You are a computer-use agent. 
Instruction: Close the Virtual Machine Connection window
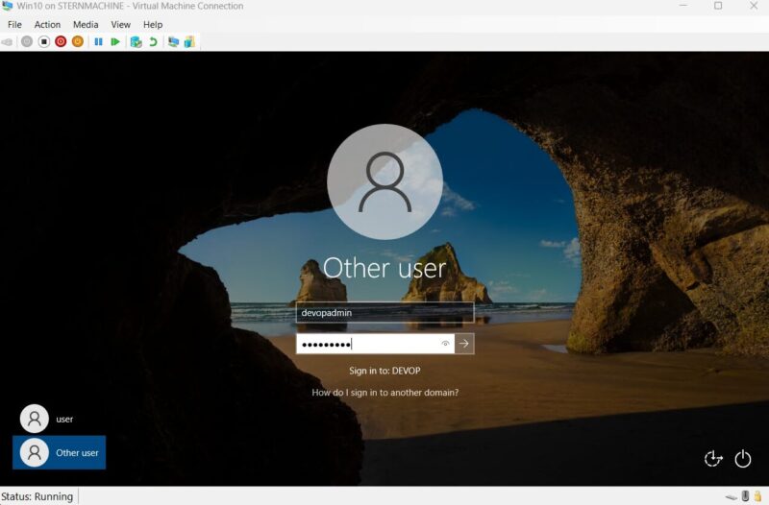[754, 6]
